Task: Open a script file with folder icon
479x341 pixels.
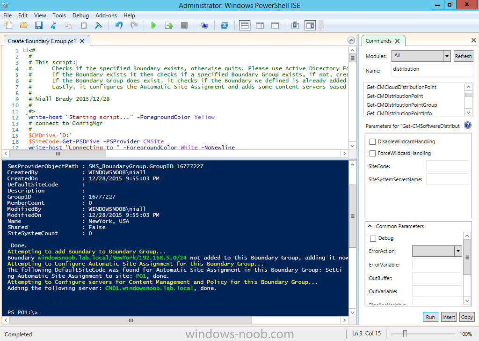Action: pos(24,25)
